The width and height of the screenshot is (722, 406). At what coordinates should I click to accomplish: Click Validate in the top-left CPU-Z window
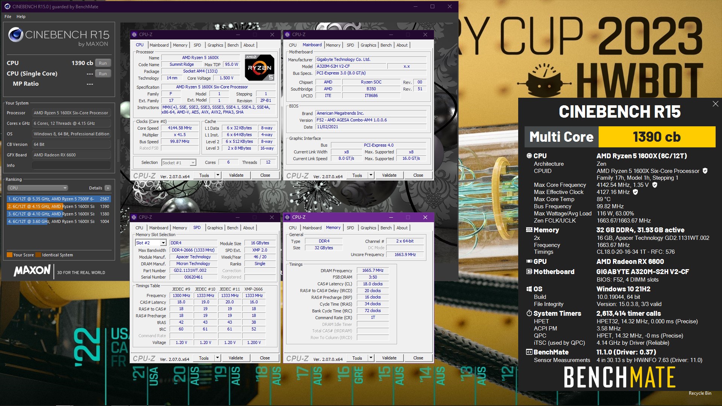(x=236, y=175)
